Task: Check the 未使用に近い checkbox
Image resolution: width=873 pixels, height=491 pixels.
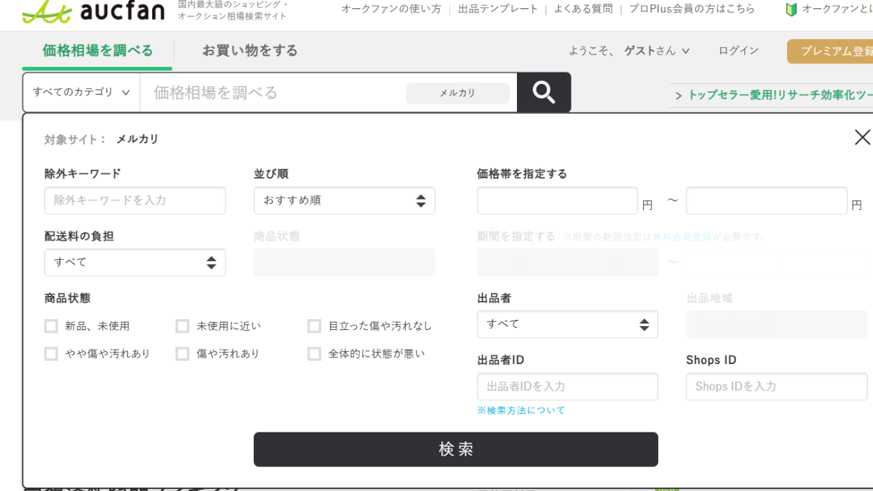Action: coord(182,326)
